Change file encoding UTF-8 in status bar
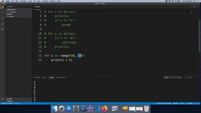This screenshot has height=113, width=201. (x=182, y=103)
